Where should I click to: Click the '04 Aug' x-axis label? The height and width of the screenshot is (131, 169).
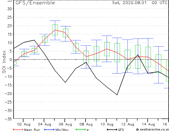[x=45, y=124]
